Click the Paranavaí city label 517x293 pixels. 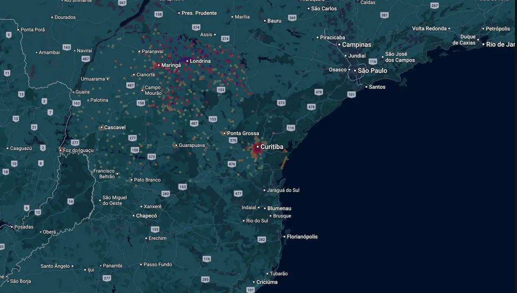[x=153, y=52]
